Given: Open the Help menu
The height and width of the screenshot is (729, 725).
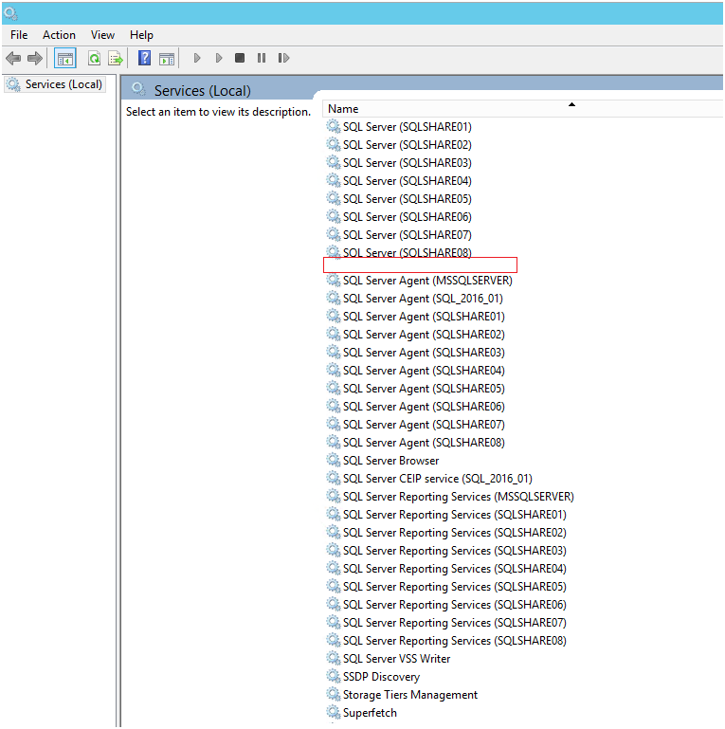Looking at the screenshot, I should tap(141, 35).
